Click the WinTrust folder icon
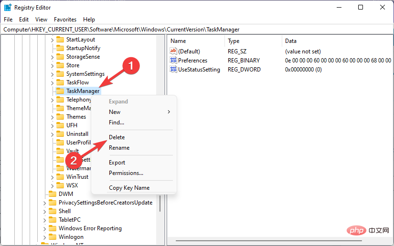 [x=60, y=176]
